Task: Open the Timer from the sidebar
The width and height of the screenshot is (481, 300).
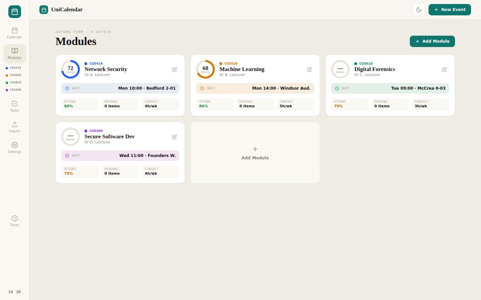Action: (x=15, y=221)
